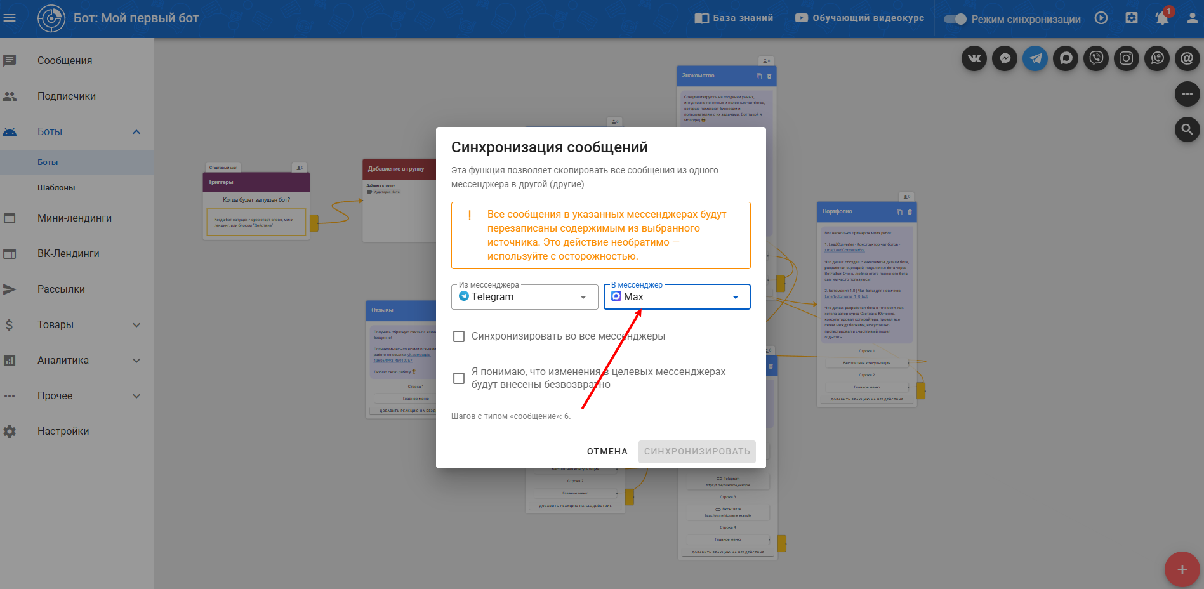The height and width of the screenshot is (589, 1204).
Task: Open the 'Из мессенджера' Telegram dropdown
Action: tap(524, 297)
